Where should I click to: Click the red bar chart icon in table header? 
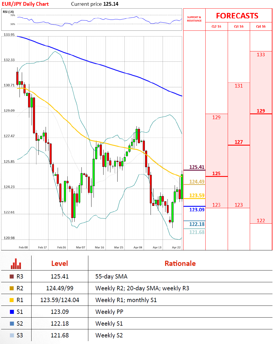coord(16,264)
